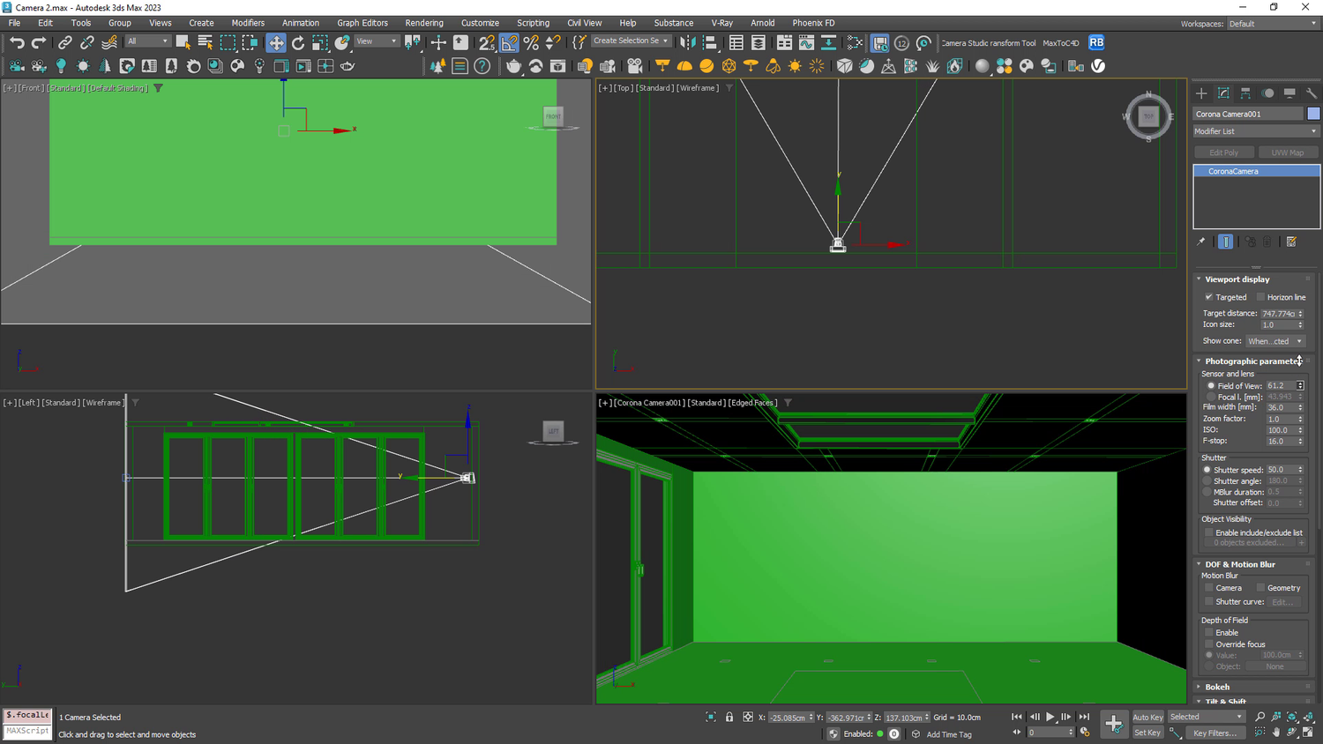1323x744 pixels.
Task: Open the Utilities wrench panel icon
Action: (x=1312, y=93)
